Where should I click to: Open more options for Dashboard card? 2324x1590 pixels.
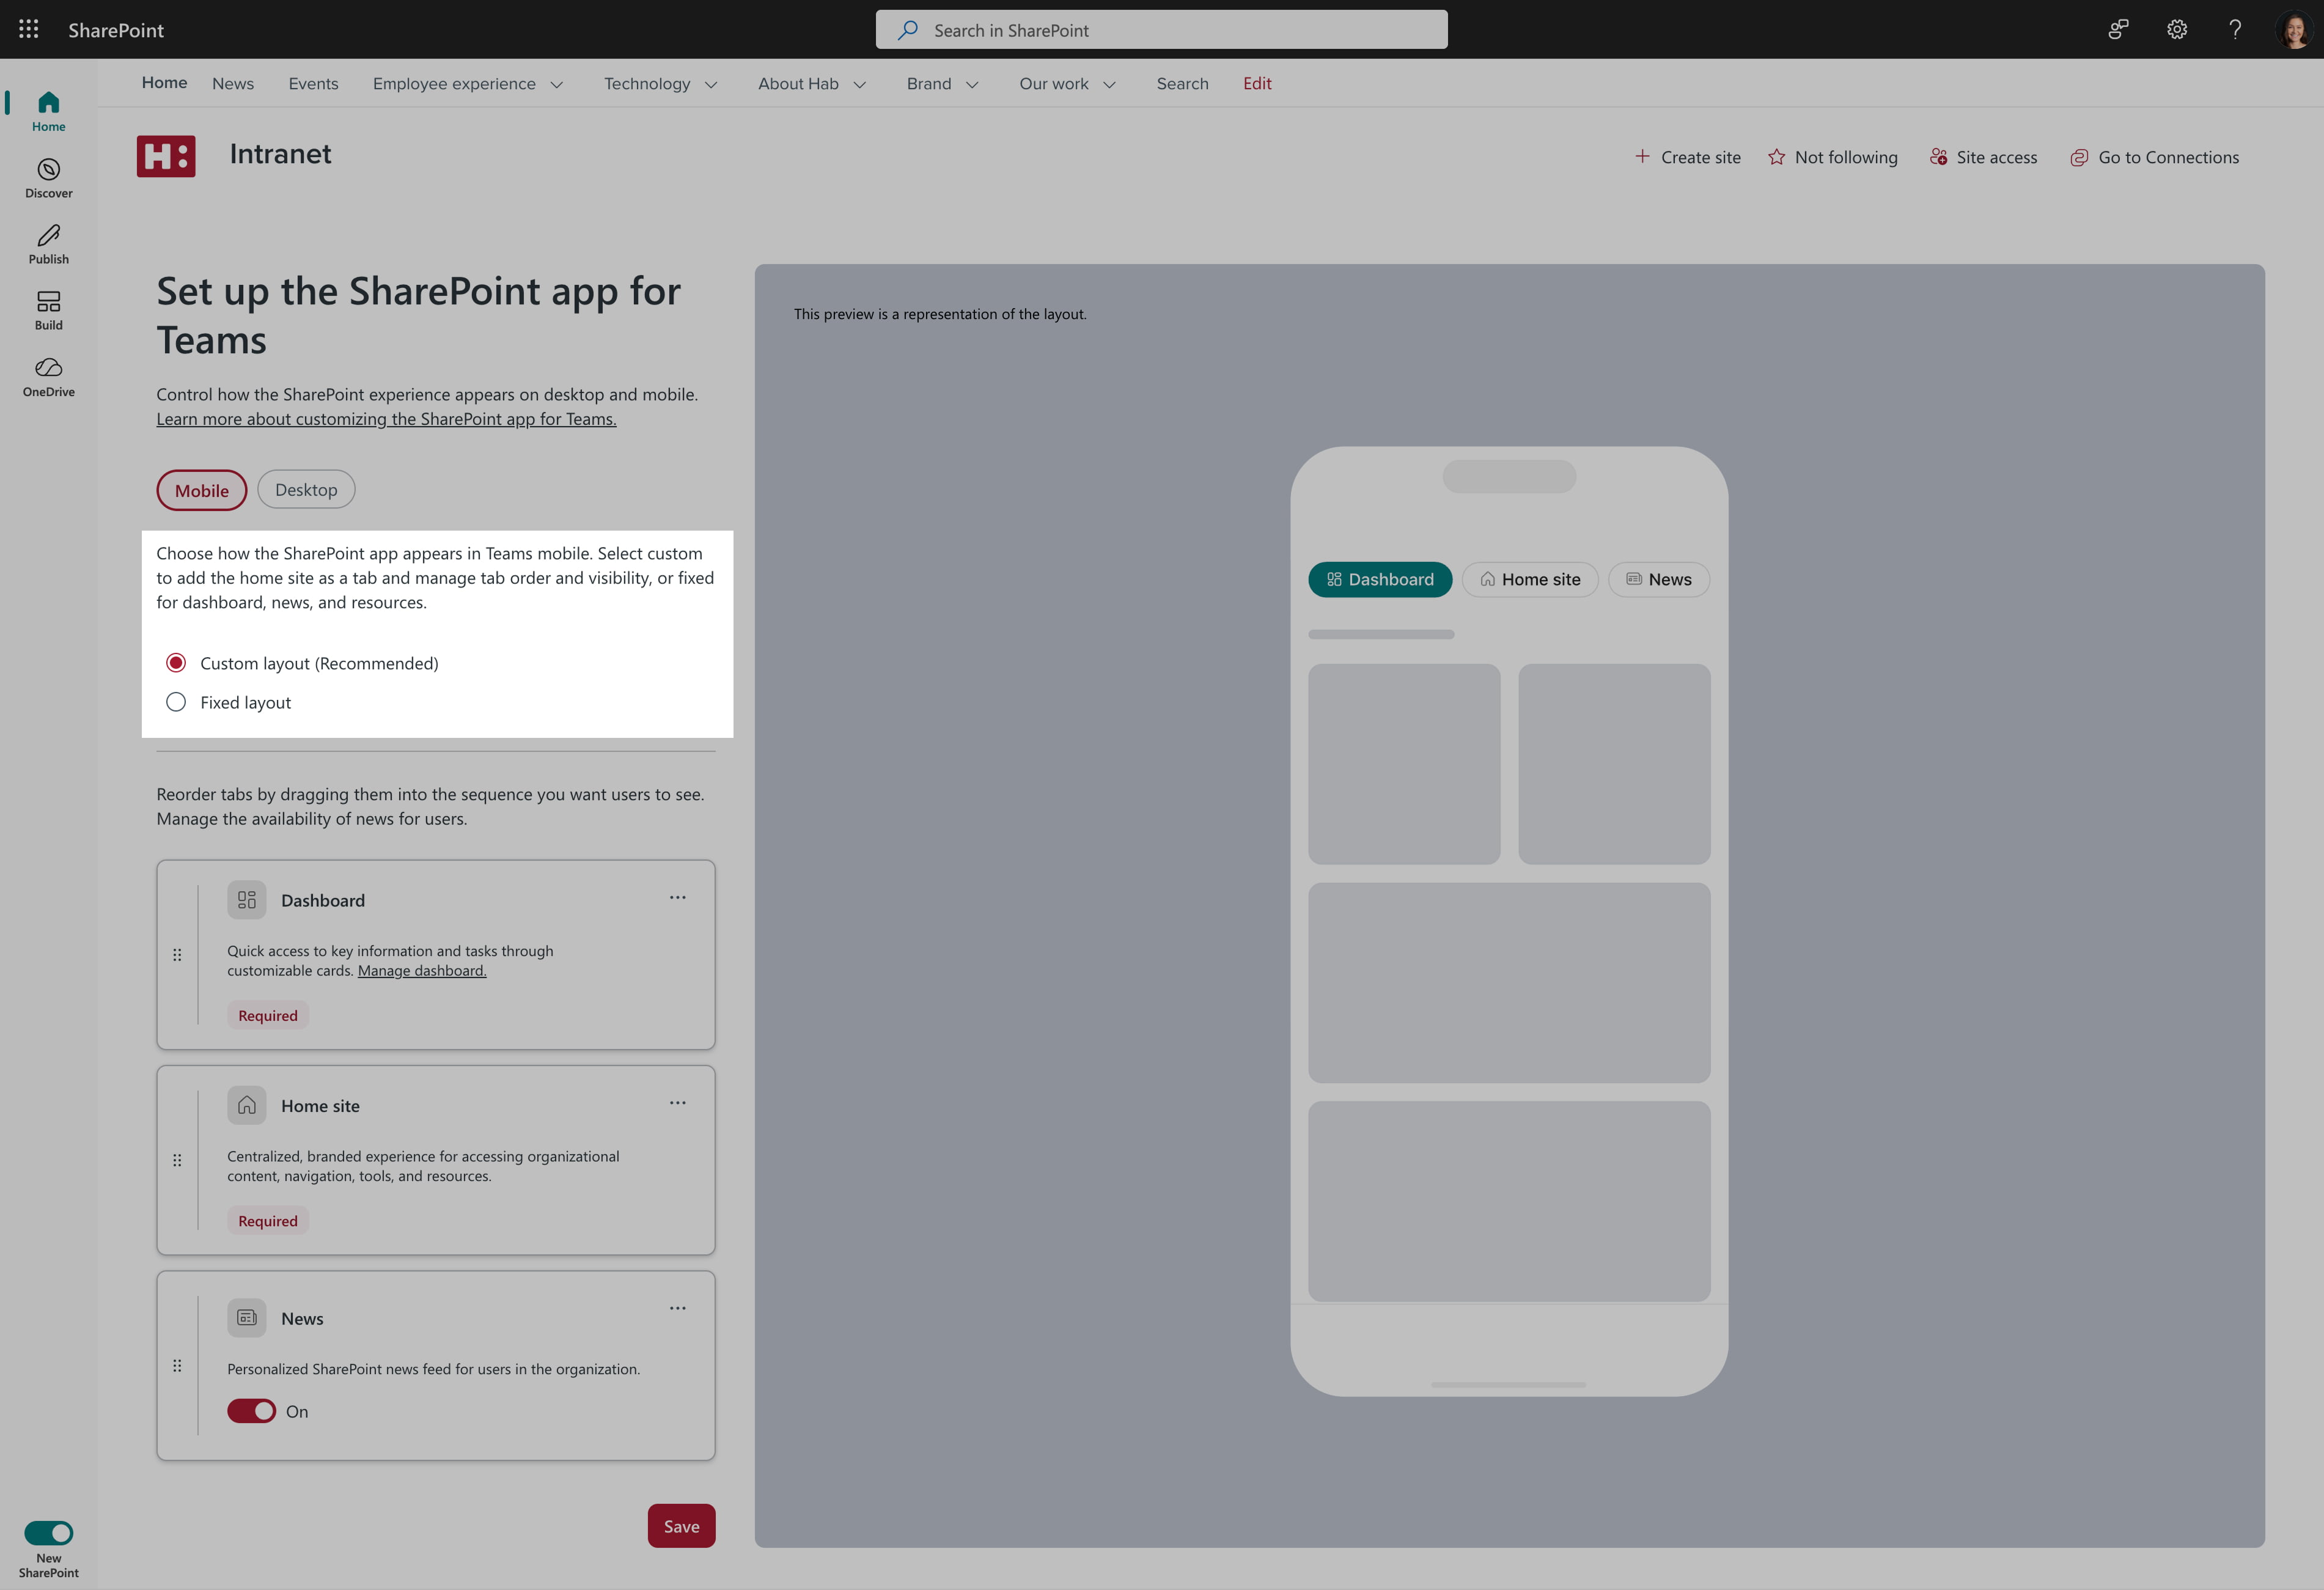677,897
